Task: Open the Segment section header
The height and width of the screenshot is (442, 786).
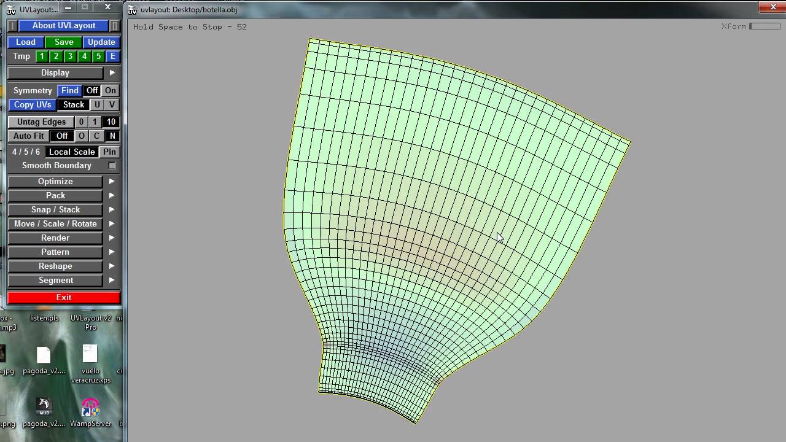Action: pos(55,280)
